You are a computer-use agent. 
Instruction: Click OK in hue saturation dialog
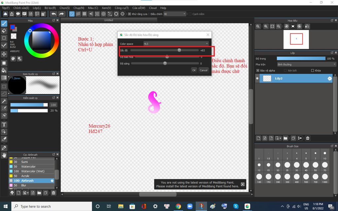pyautogui.click(x=194, y=70)
